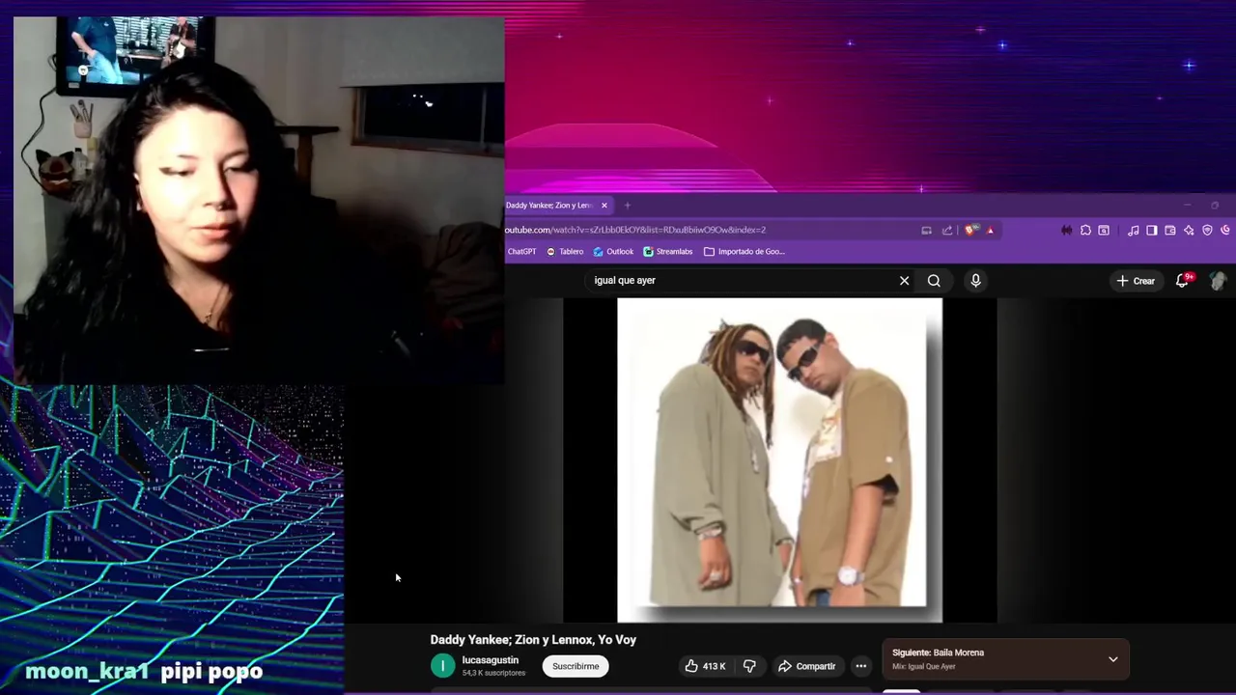Click the Compartir share button
Screen dimensions: 1236x695
[x=806, y=666]
